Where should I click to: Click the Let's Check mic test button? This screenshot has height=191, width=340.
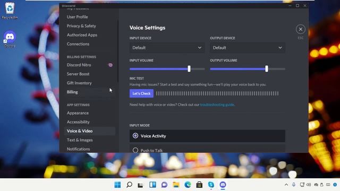point(141,93)
